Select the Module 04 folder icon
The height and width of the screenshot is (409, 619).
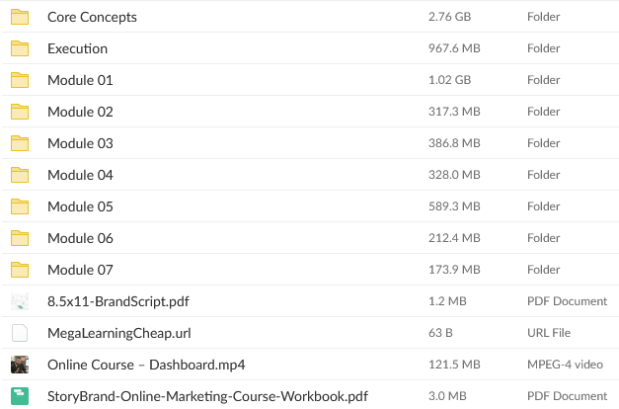click(20, 175)
